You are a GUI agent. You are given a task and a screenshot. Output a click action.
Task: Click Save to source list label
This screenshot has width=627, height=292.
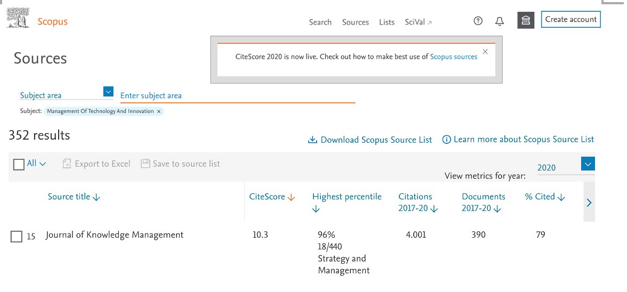click(187, 164)
